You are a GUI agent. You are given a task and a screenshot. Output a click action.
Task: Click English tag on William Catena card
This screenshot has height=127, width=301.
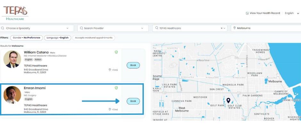tap(28, 60)
